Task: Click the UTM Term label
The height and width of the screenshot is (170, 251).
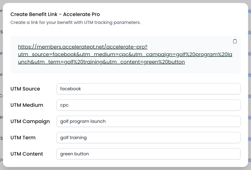Action: coord(23,137)
